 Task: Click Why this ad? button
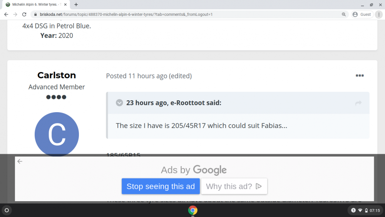[234, 186]
